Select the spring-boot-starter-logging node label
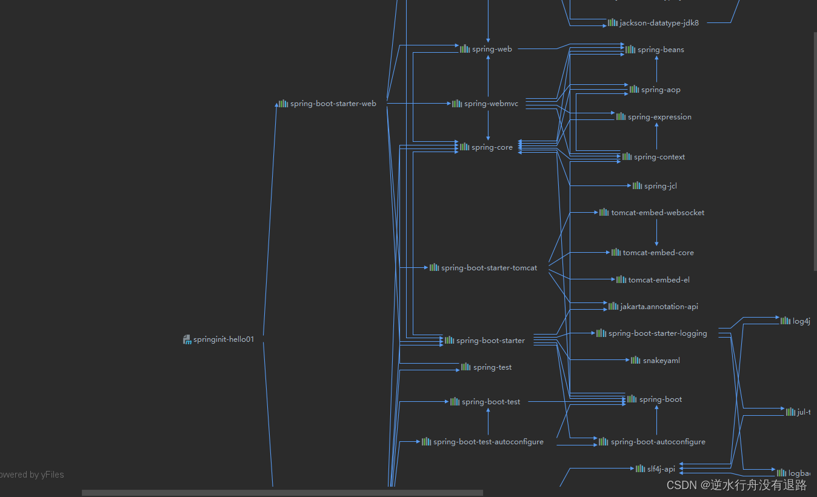Screen dimensions: 817x497 (658, 333)
